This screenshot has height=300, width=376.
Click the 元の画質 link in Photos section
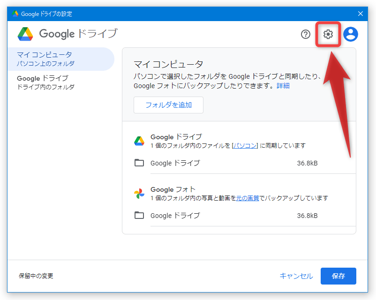[248, 198]
